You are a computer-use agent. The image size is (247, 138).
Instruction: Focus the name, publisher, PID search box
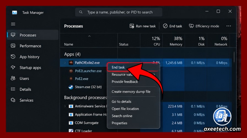[x=119, y=12]
